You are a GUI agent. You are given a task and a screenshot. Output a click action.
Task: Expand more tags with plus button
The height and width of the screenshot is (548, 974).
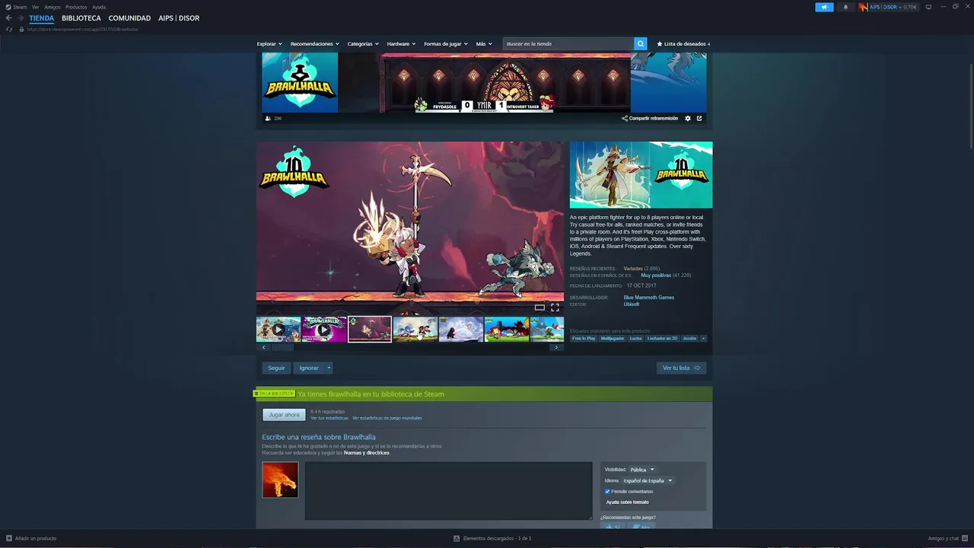pos(703,338)
